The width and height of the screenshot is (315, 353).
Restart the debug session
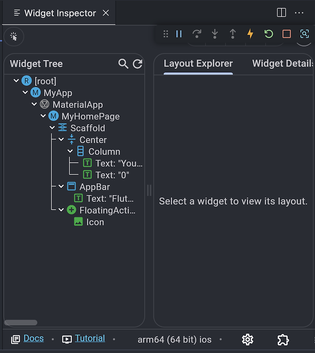pyautogui.click(x=269, y=34)
